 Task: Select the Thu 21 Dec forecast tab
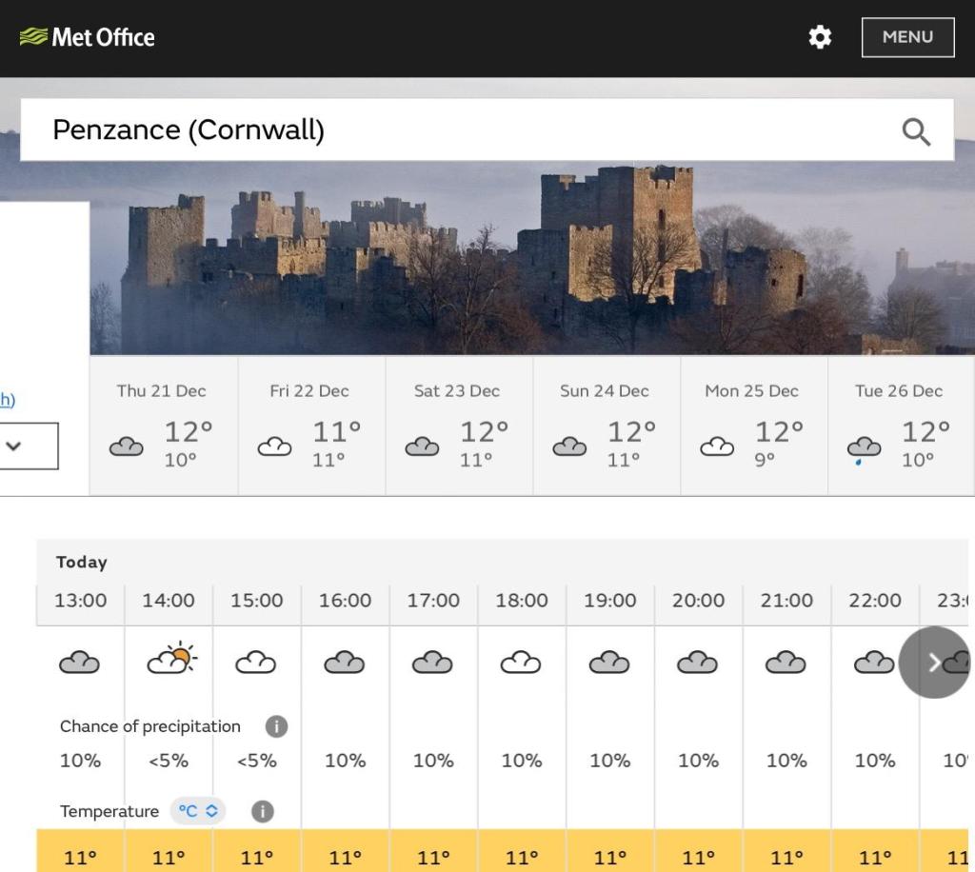(x=164, y=426)
